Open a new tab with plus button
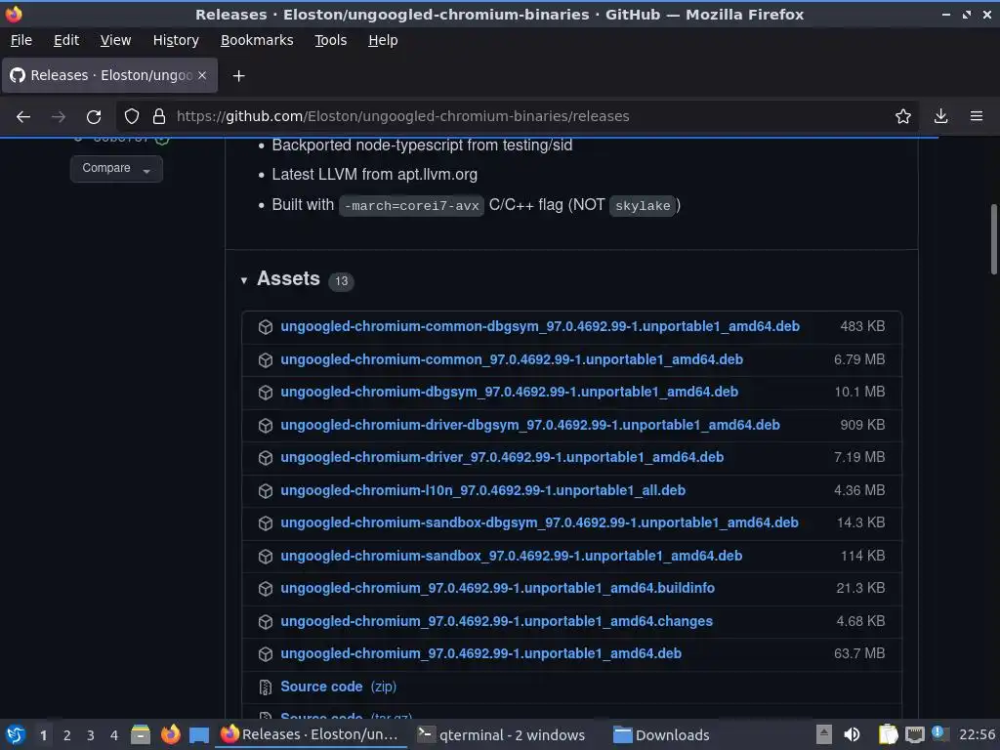 (238, 76)
